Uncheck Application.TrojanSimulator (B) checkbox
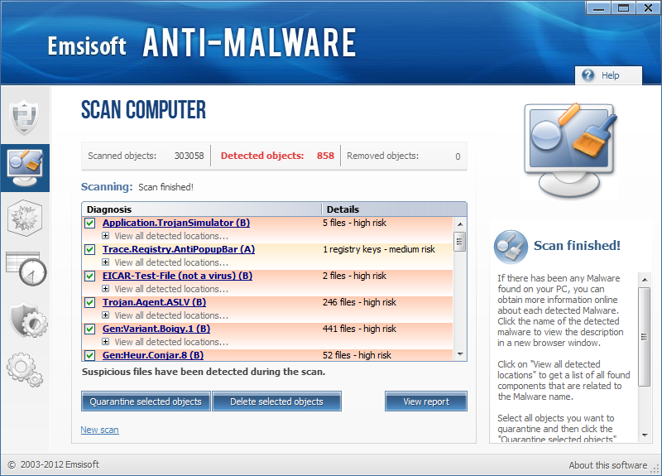This screenshot has height=476, width=662. 89,223
